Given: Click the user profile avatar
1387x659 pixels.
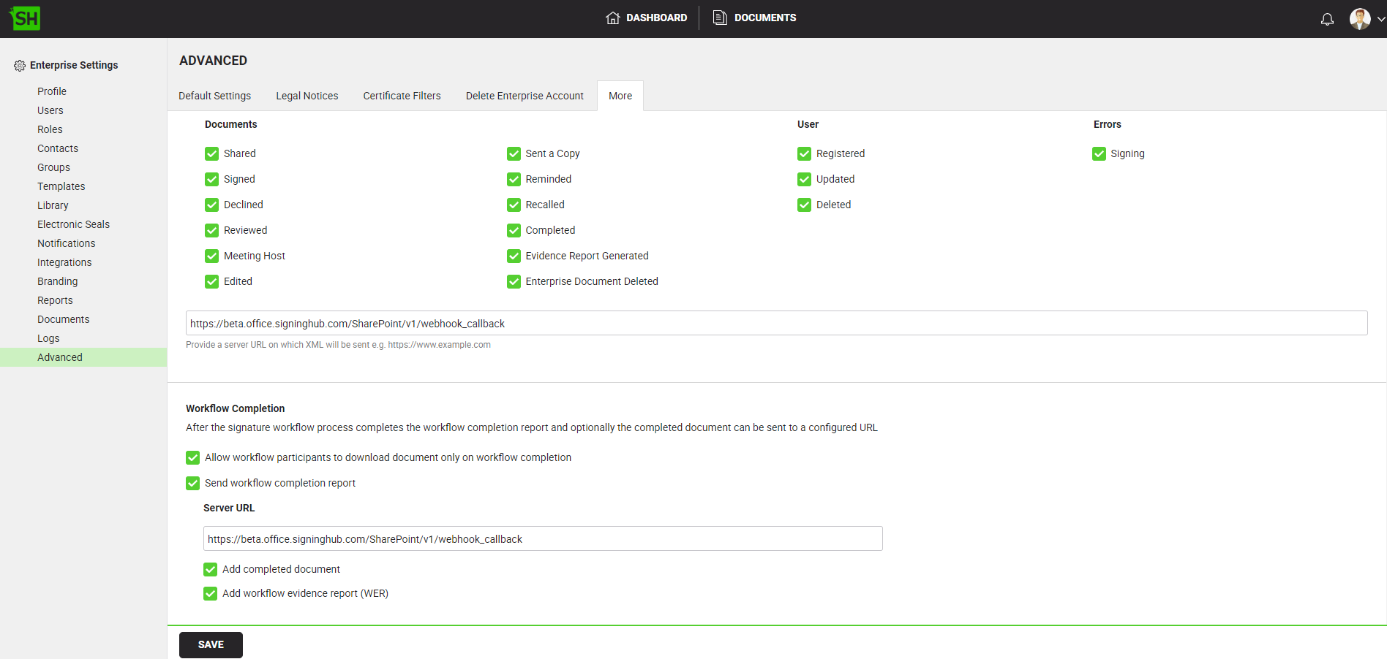Looking at the screenshot, I should tap(1359, 19).
